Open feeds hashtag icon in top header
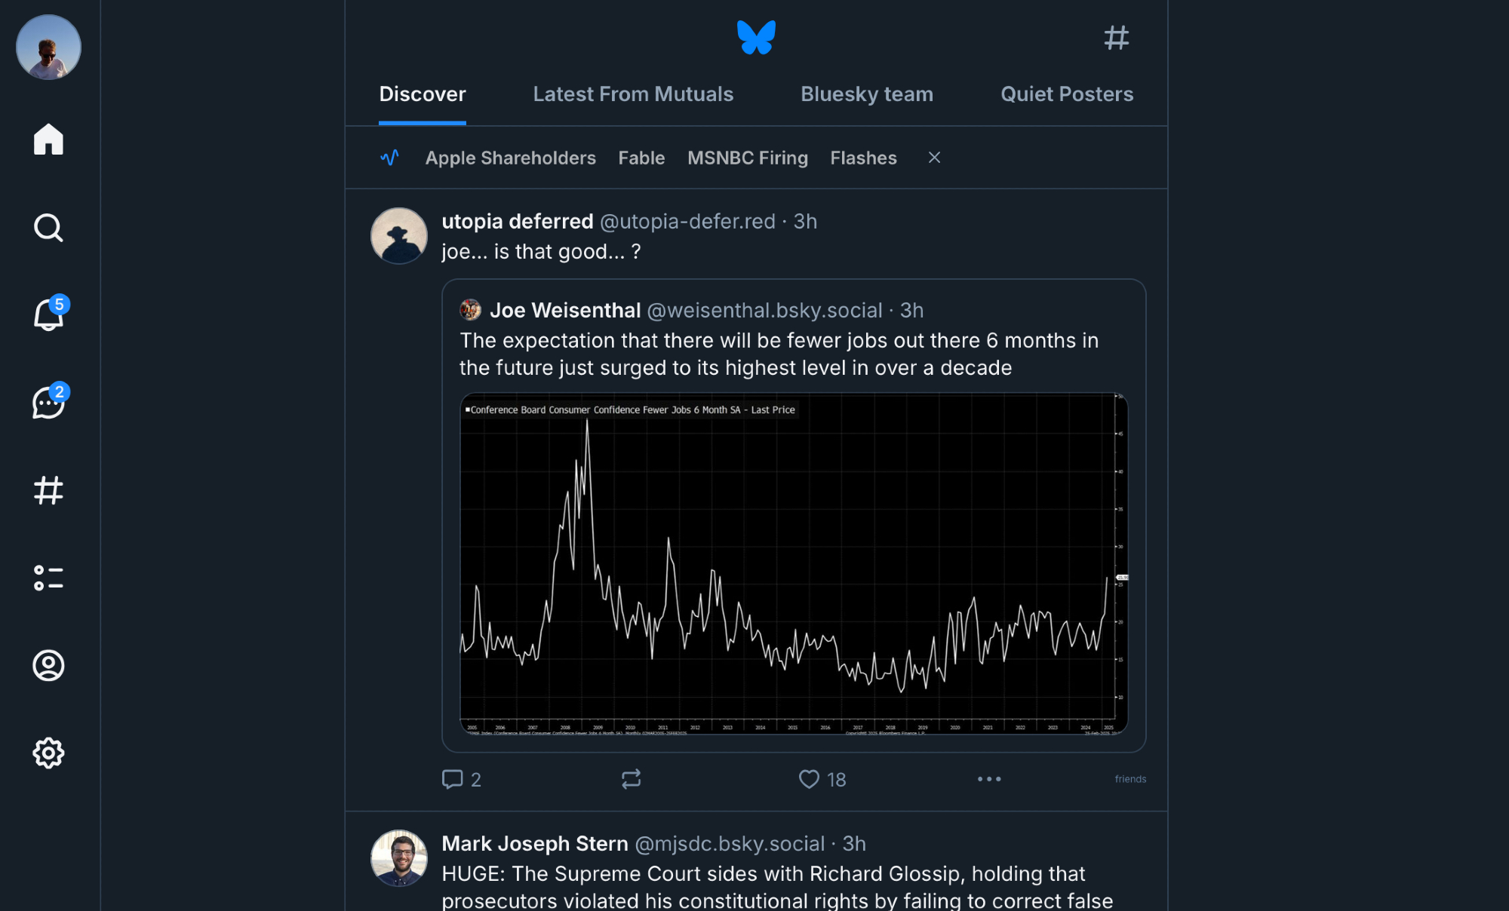 click(x=1116, y=38)
